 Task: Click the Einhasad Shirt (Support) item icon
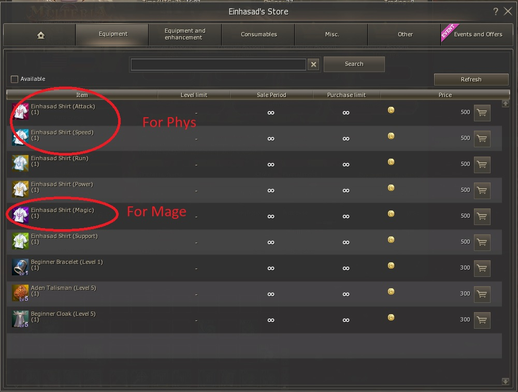(x=20, y=241)
